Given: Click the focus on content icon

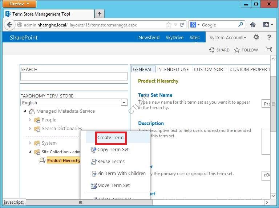Looking at the screenshot, I should [269, 50].
